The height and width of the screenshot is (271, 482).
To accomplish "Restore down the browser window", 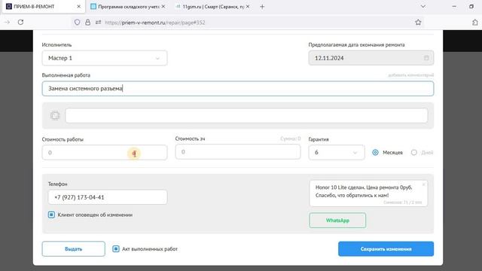I will point(471,7).
